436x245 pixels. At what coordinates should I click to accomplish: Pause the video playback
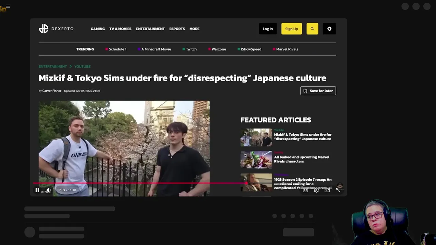[37, 190]
